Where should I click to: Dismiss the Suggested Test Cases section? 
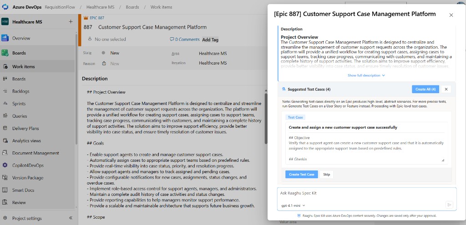pyautogui.click(x=446, y=89)
